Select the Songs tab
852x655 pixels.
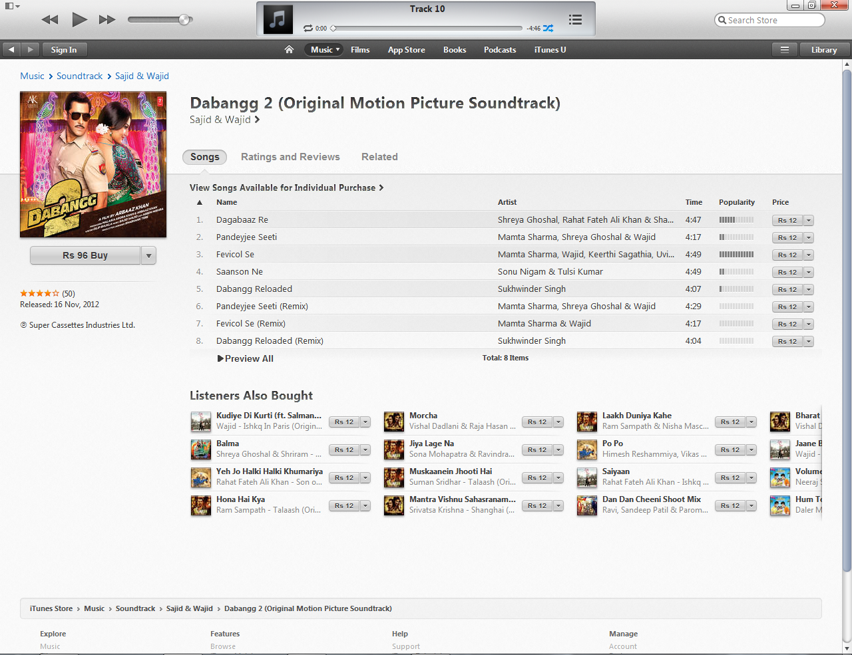pos(204,157)
